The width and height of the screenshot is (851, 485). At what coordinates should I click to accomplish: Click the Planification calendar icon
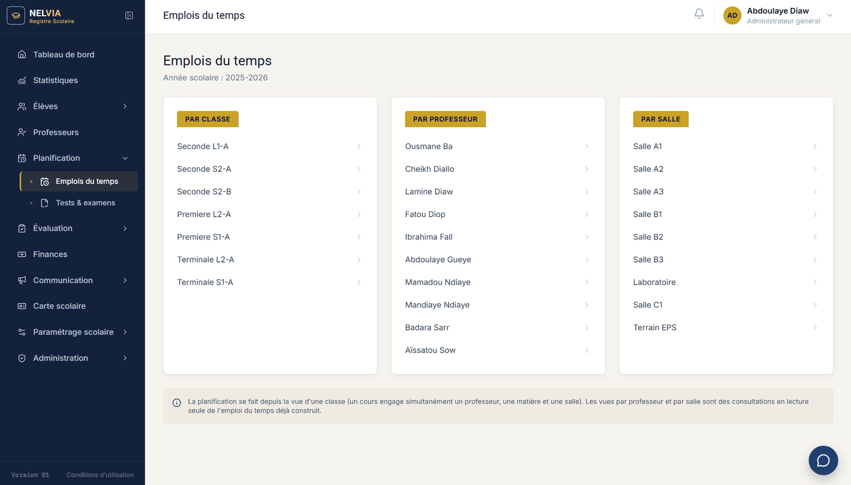coord(22,158)
